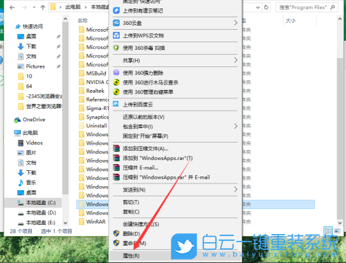346x263 pixels.
Task: Choose Restore previous versions (V)
Action: pos(175,117)
